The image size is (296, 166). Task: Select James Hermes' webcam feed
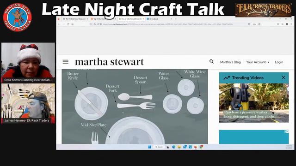tap(28, 103)
